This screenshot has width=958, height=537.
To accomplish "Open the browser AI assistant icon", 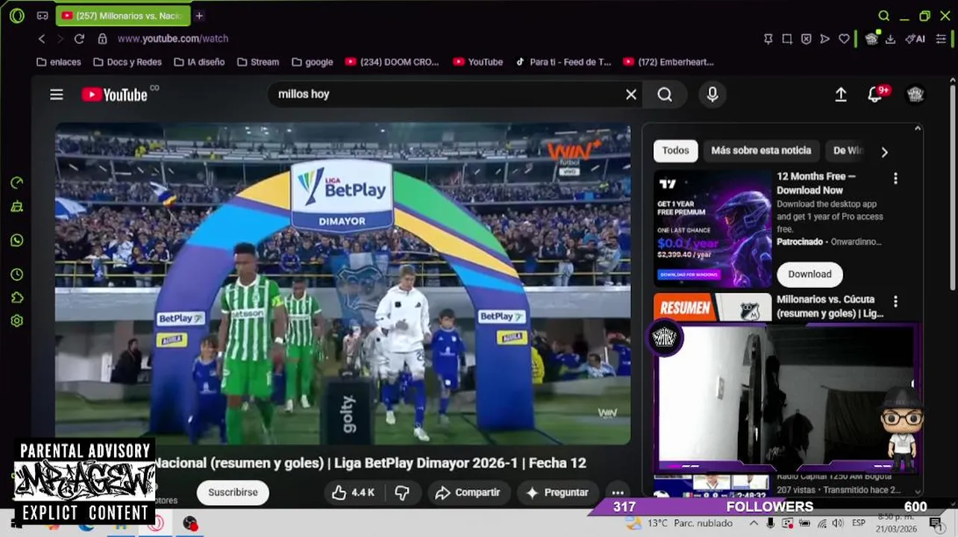I will tap(915, 39).
